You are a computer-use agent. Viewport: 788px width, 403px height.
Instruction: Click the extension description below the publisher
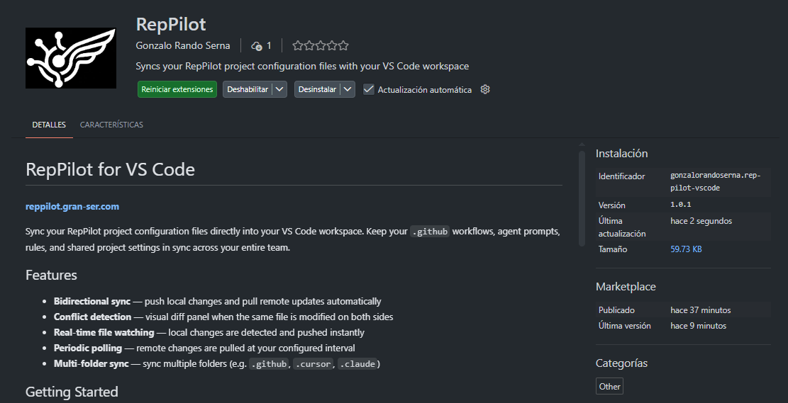pos(302,67)
